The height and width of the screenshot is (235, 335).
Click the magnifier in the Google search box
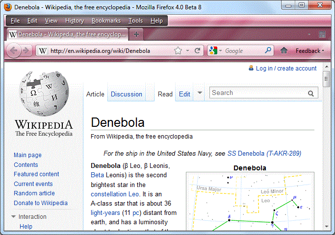(268, 50)
